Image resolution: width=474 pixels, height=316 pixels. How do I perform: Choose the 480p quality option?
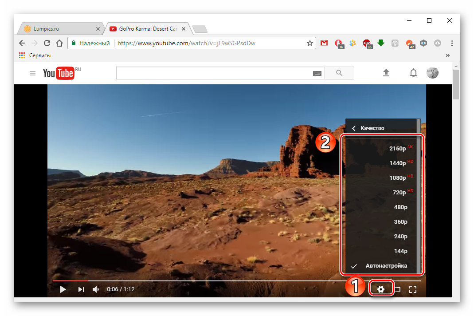pyautogui.click(x=400, y=207)
